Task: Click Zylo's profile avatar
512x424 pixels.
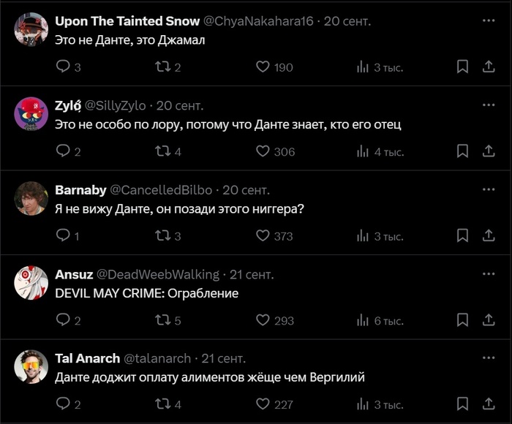Action: coord(31,113)
